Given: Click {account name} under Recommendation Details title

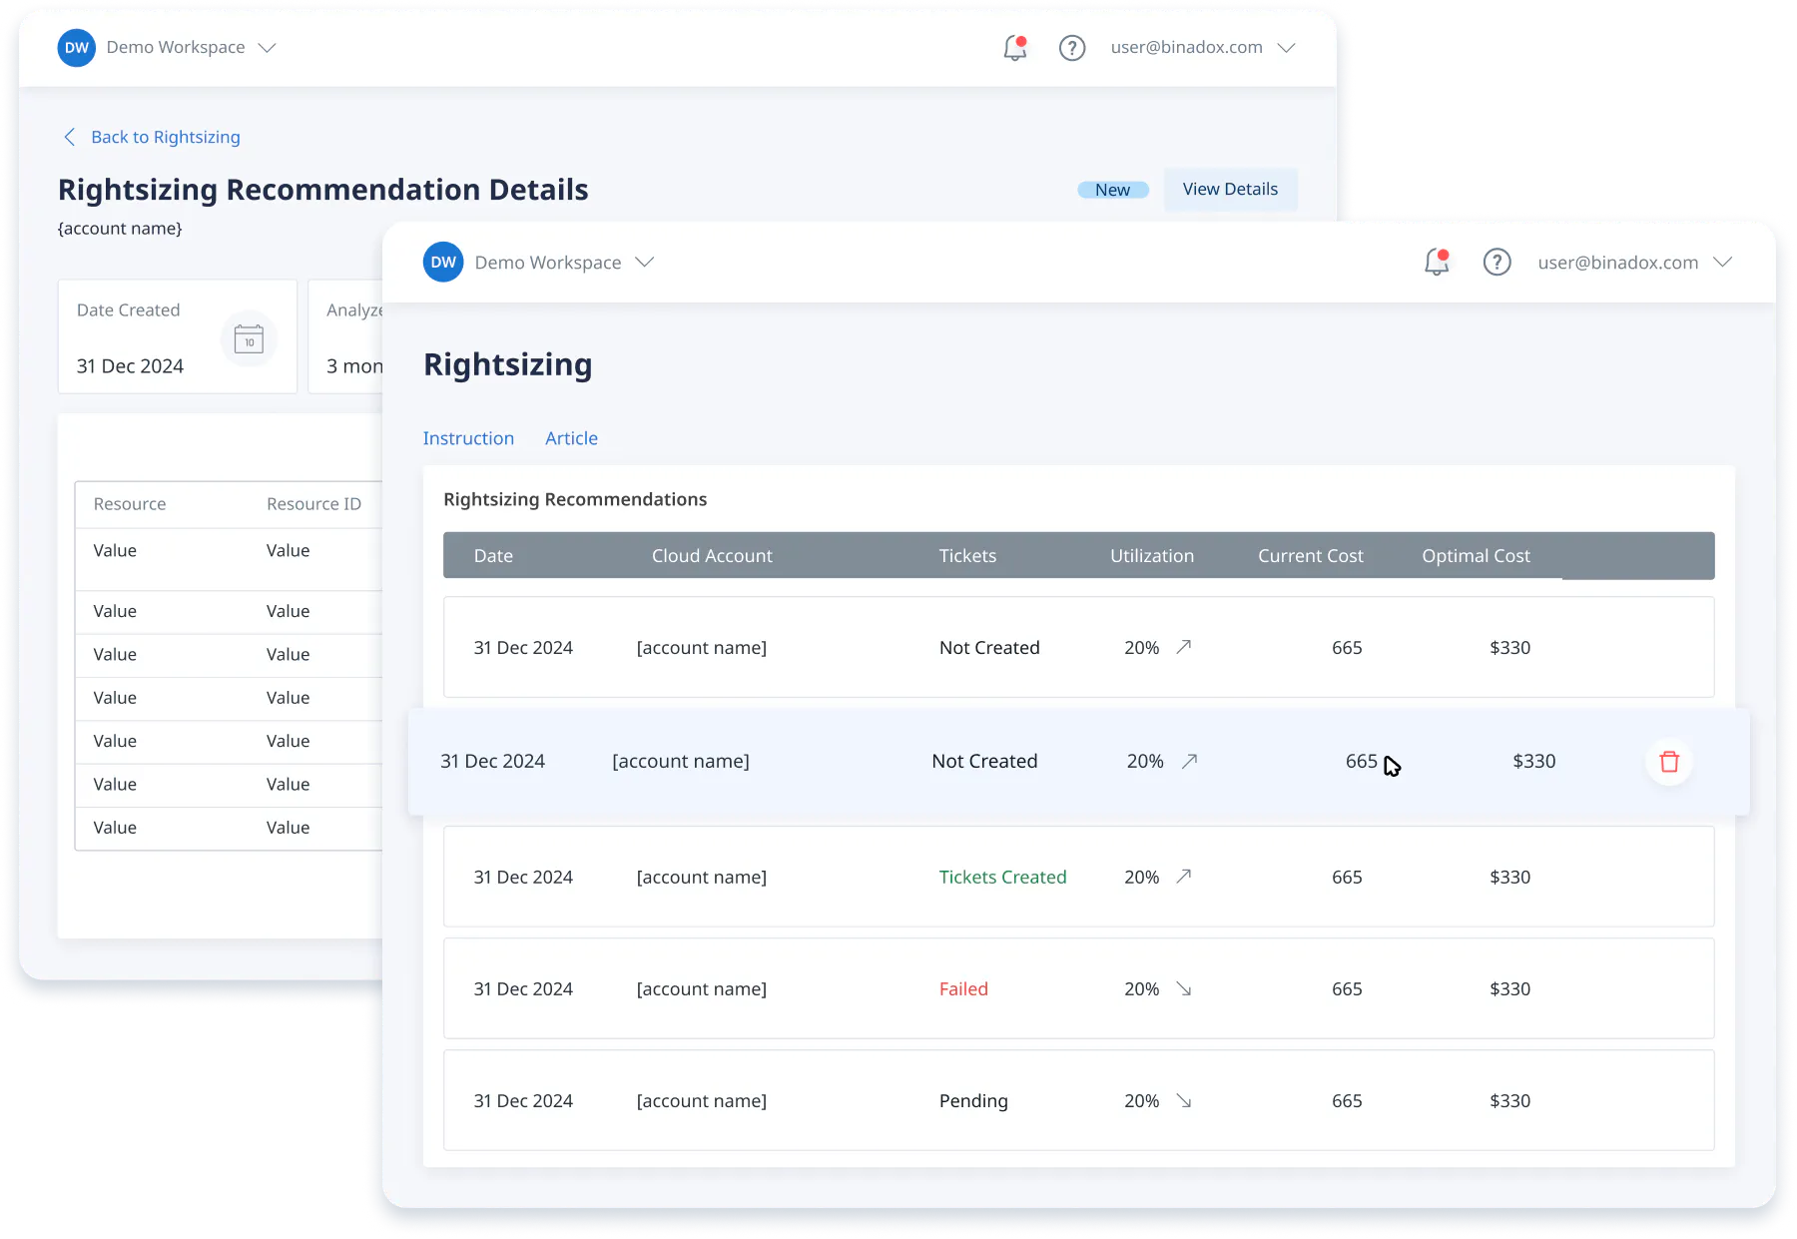Looking at the screenshot, I should click(x=120, y=229).
